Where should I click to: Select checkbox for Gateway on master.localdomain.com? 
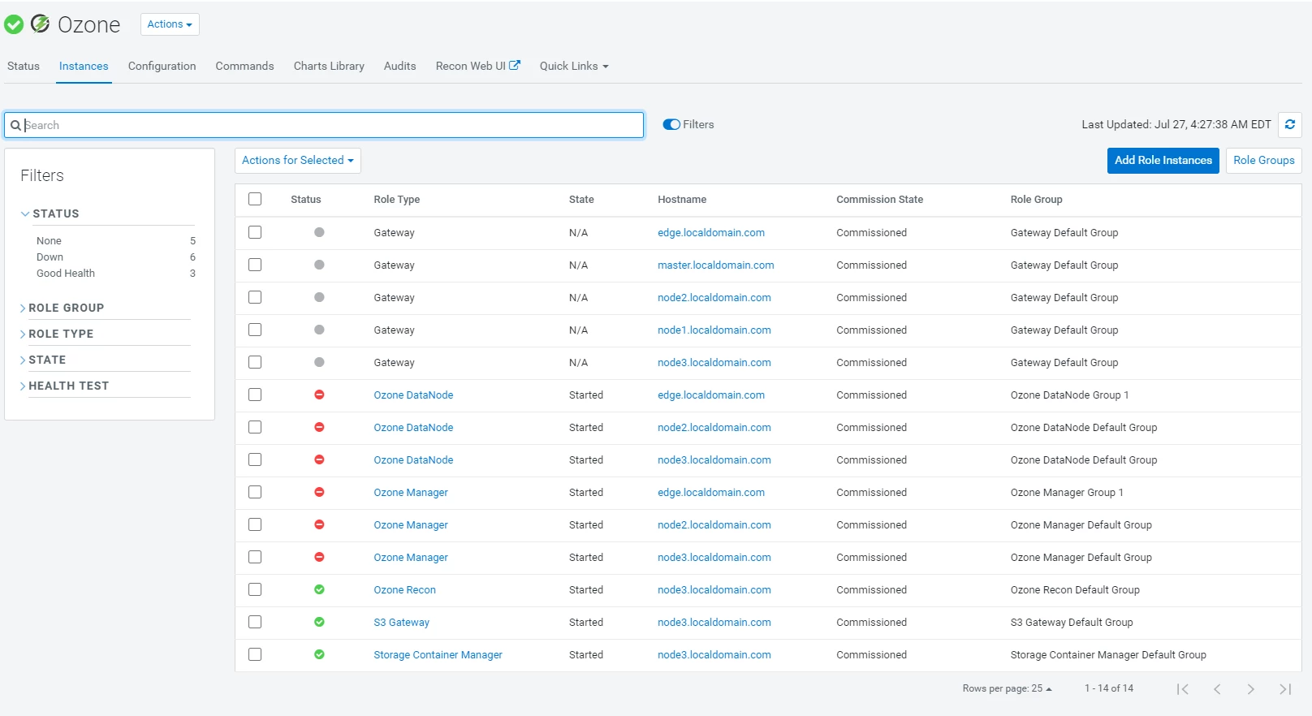point(255,265)
